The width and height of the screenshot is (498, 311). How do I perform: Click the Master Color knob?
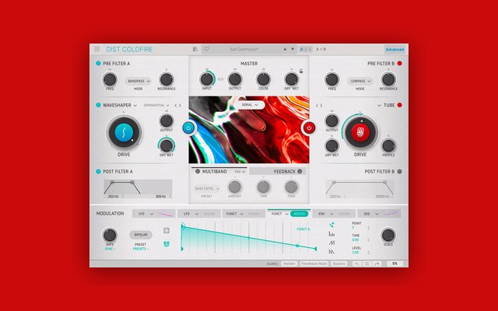[263, 79]
